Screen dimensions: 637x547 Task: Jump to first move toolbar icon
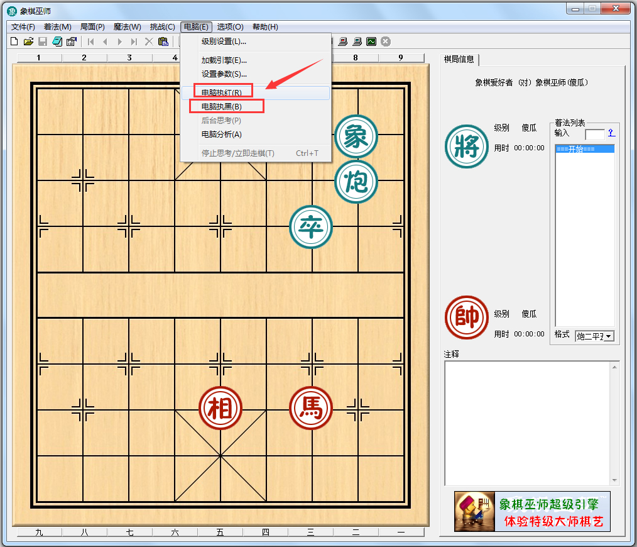click(x=90, y=41)
